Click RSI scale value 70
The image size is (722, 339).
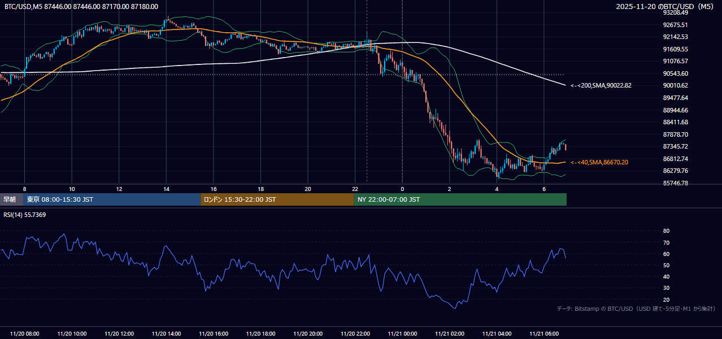[667, 242]
